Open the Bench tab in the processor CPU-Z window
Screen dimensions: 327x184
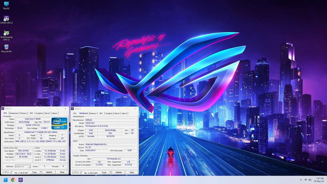(47, 113)
